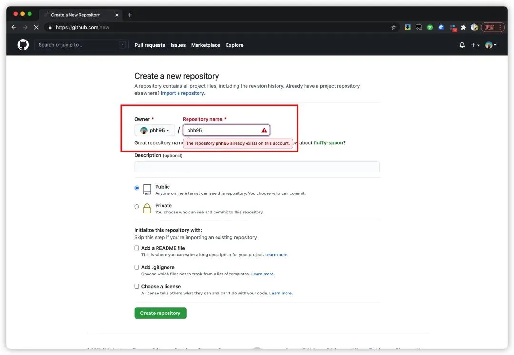Select the Private visibility option
Screen dimensions: 514x355
coord(137,207)
